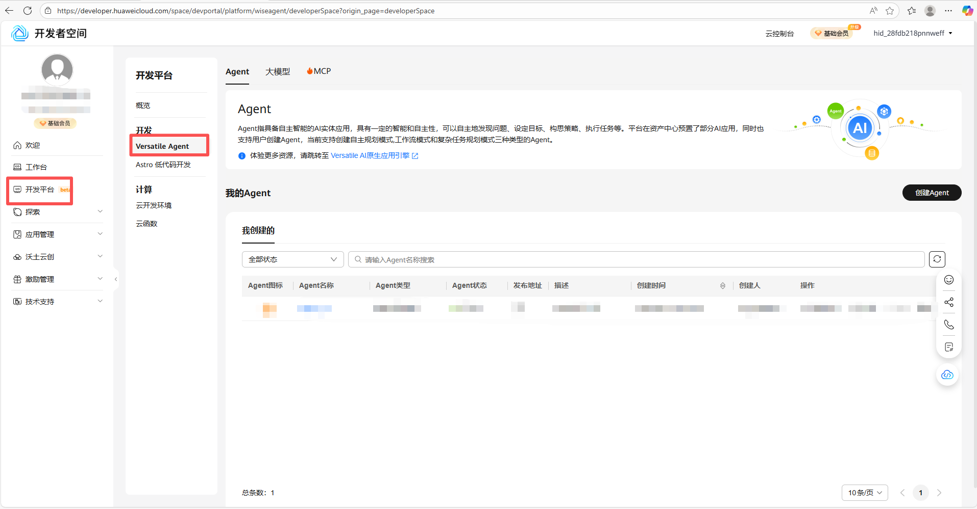Refresh the Agent list with the refresh icon

[x=937, y=259]
